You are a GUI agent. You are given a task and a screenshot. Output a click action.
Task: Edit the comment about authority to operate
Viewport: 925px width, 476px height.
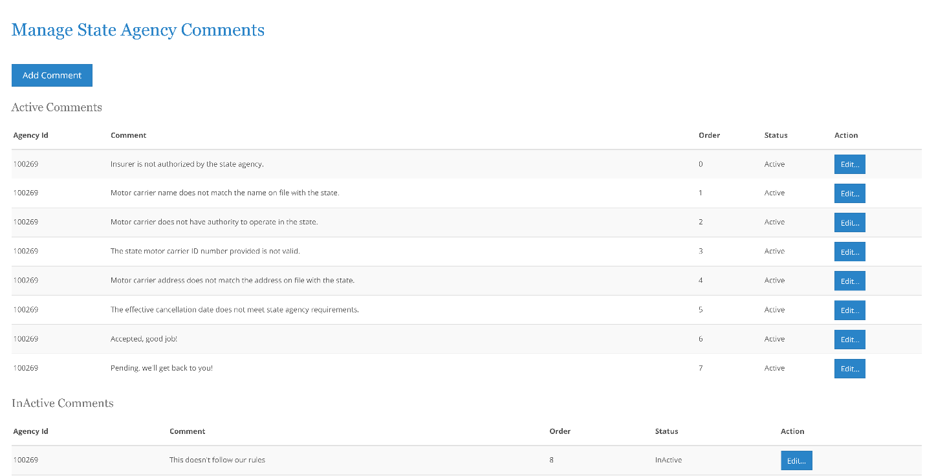(x=849, y=222)
